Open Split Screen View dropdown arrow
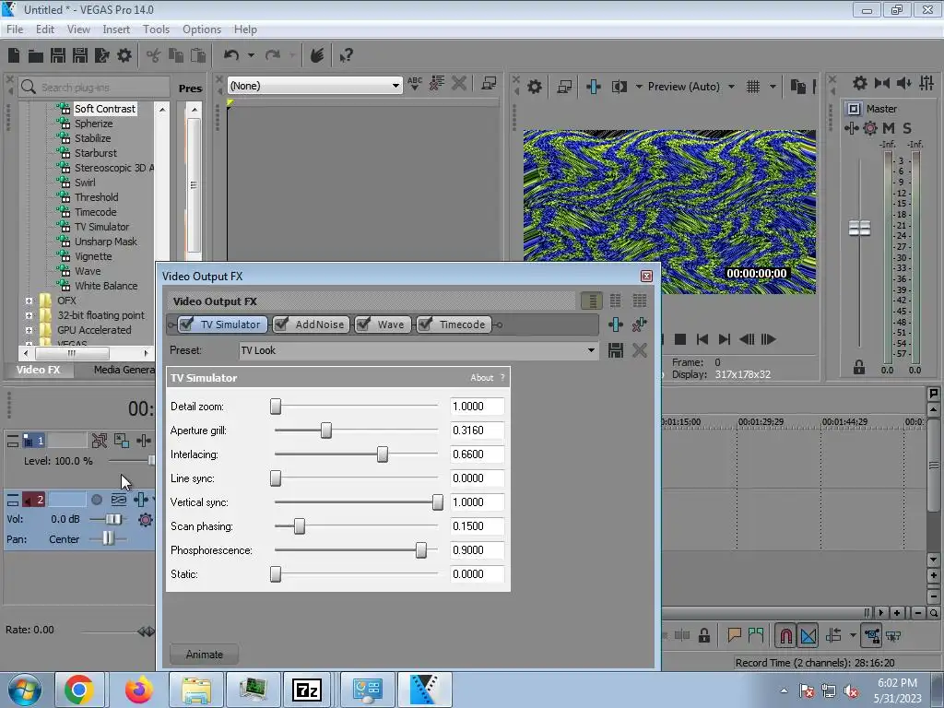Image resolution: width=944 pixels, height=708 pixels. (639, 87)
